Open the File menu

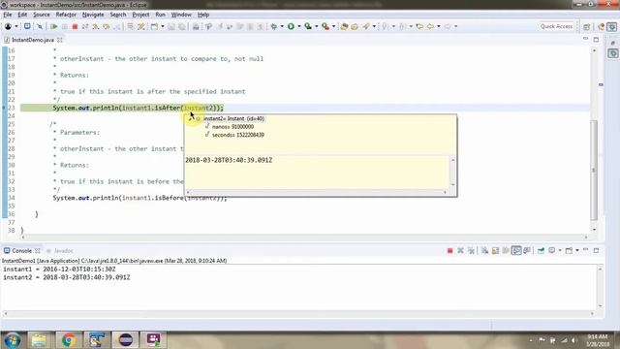[x=8, y=15]
